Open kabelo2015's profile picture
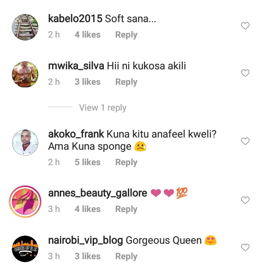Image resolution: width=266 pixels, height=278 pixels. 25,27
